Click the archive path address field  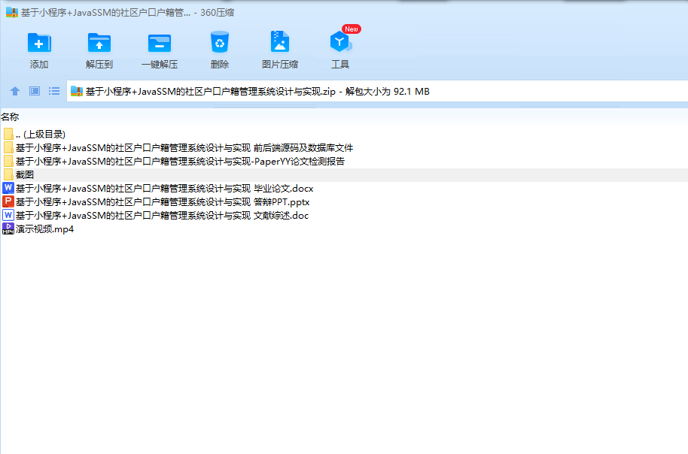[377, 91]
